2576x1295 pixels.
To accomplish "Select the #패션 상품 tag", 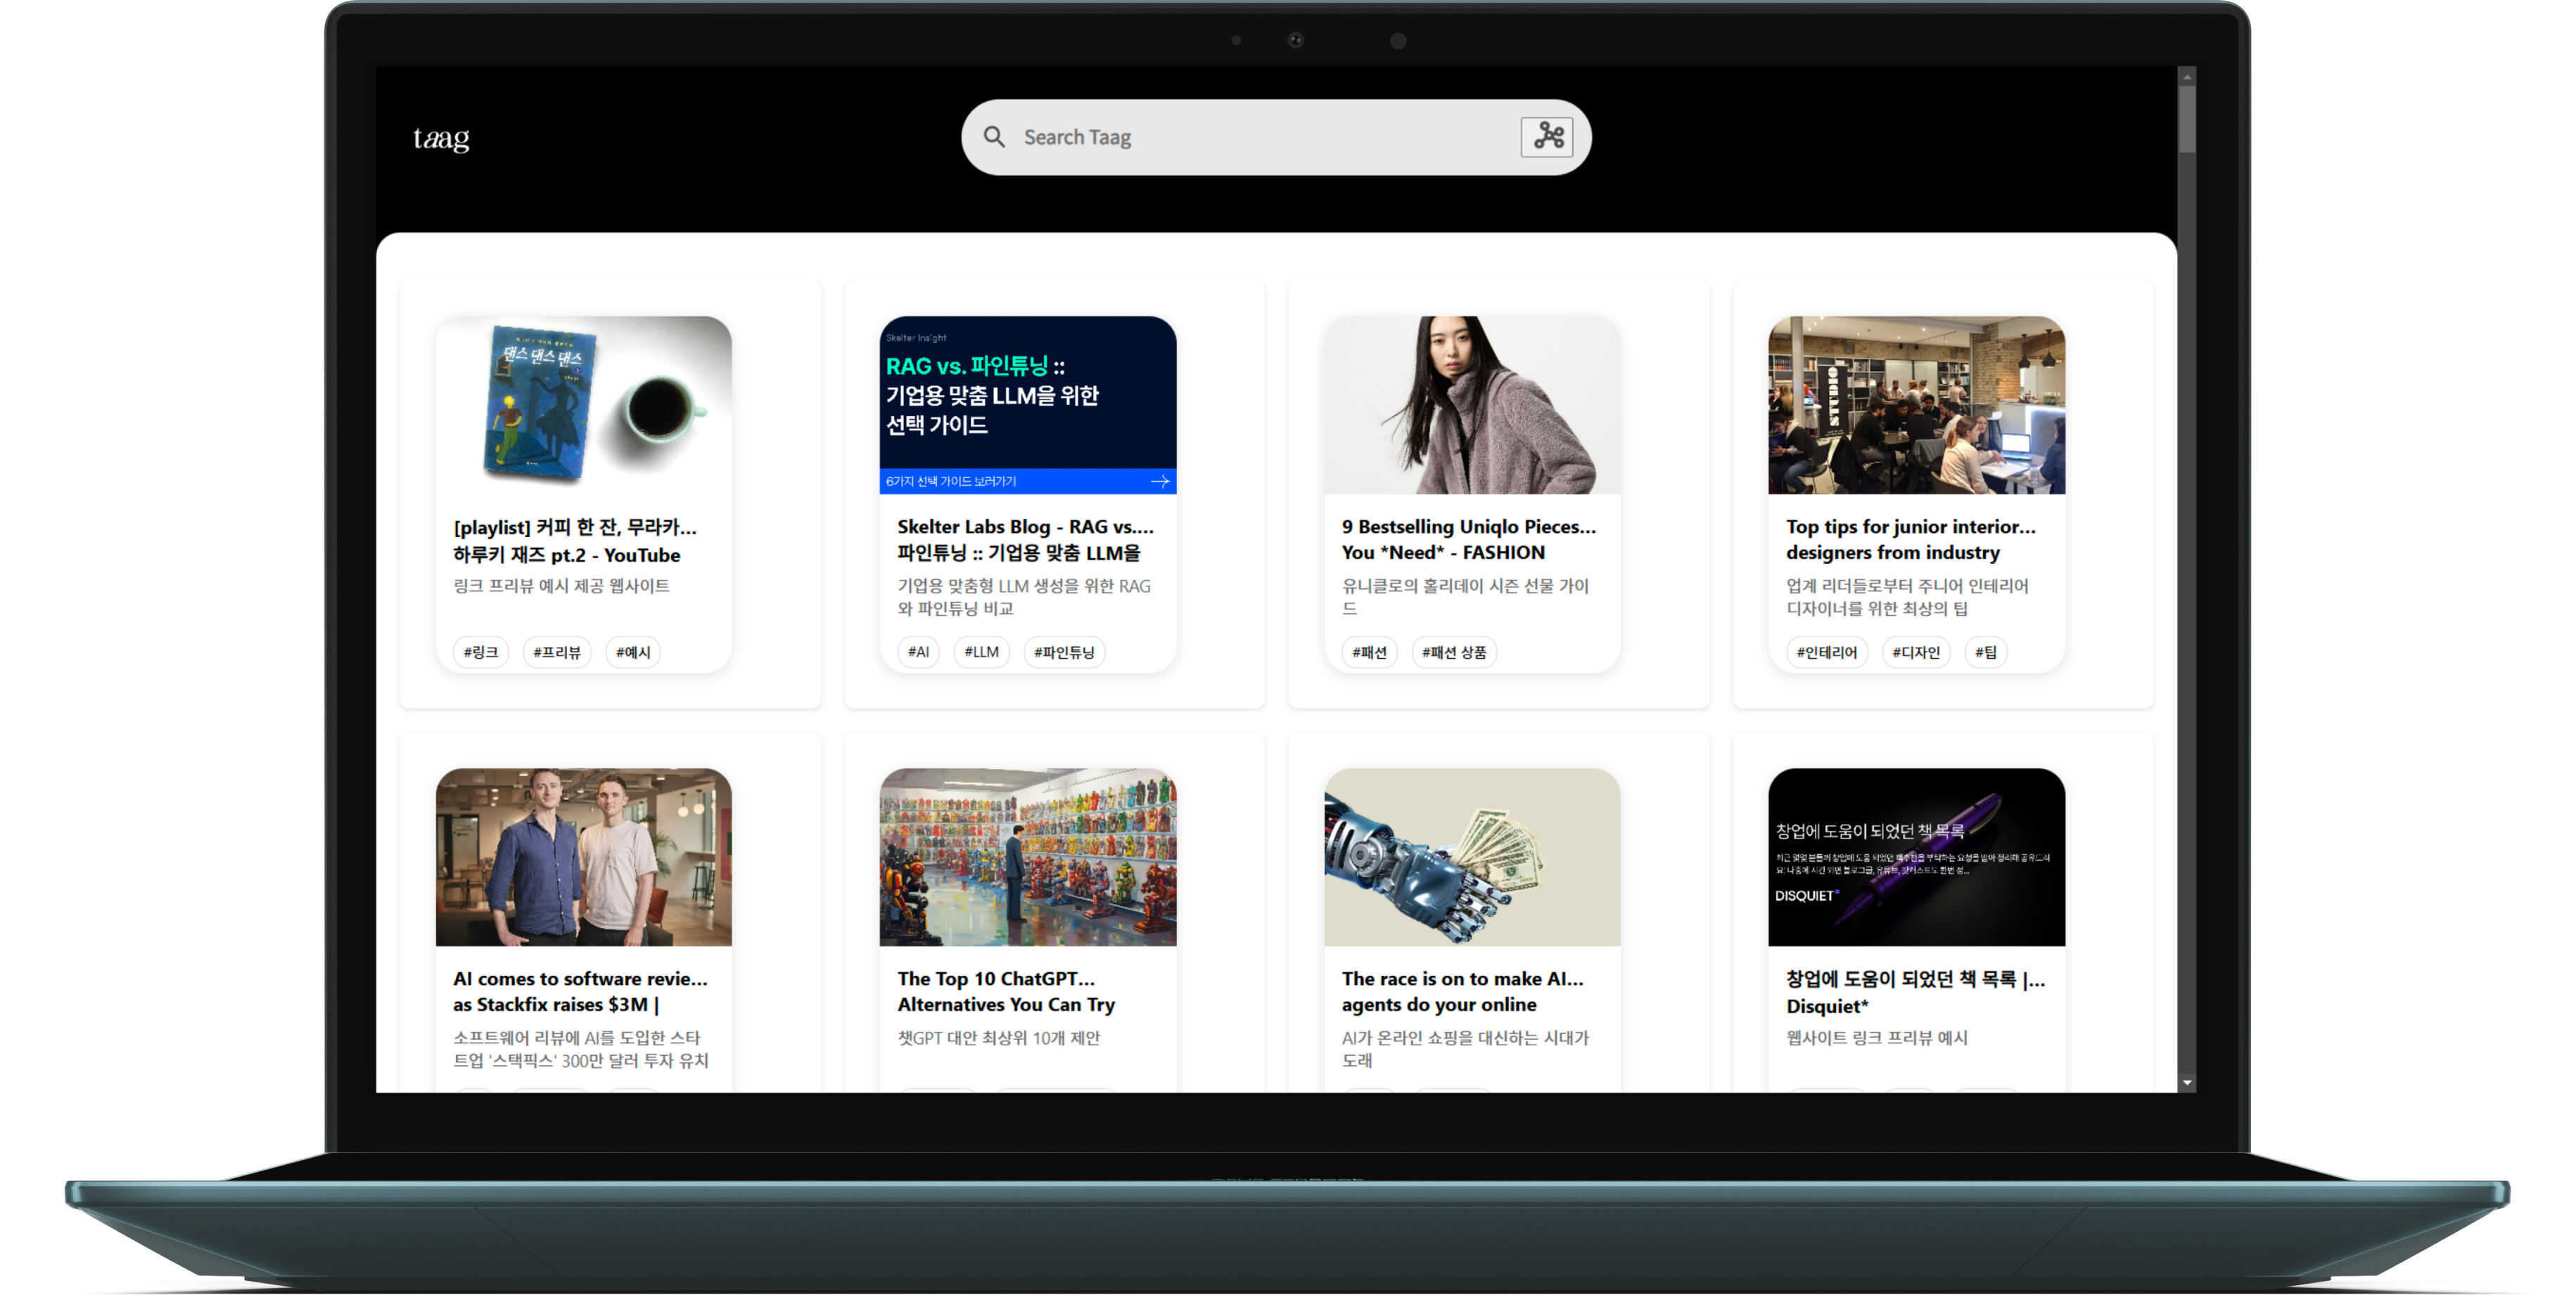I will tap(1454, 652).
